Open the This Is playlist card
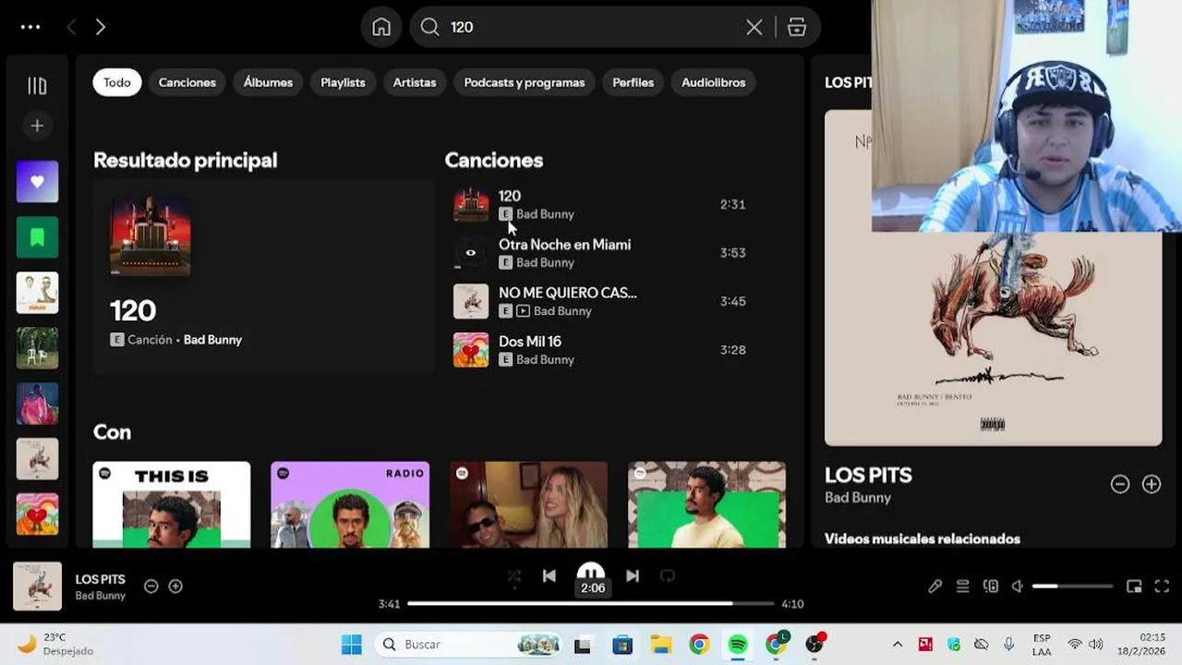The height and width of the screenshot is (665, 1182). pyautogui.click(x=172, y=504)
